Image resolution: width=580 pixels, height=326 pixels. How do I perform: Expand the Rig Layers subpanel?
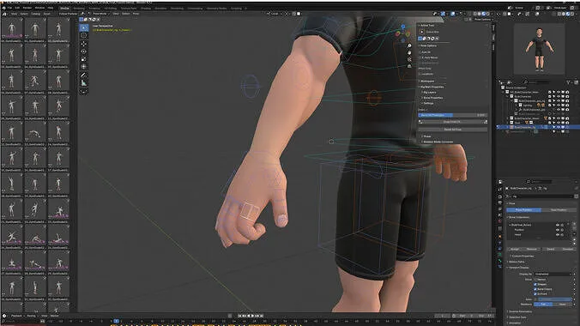(x=429, y=92)
